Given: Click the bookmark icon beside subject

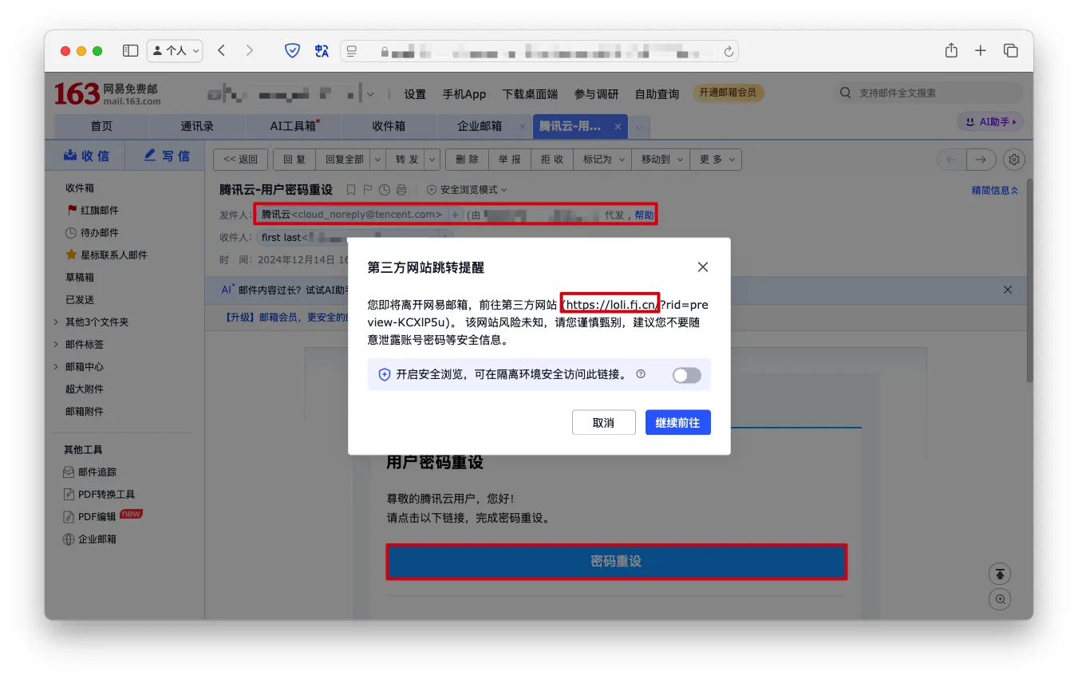Looking at the screenshot, I should click(351, 190).
